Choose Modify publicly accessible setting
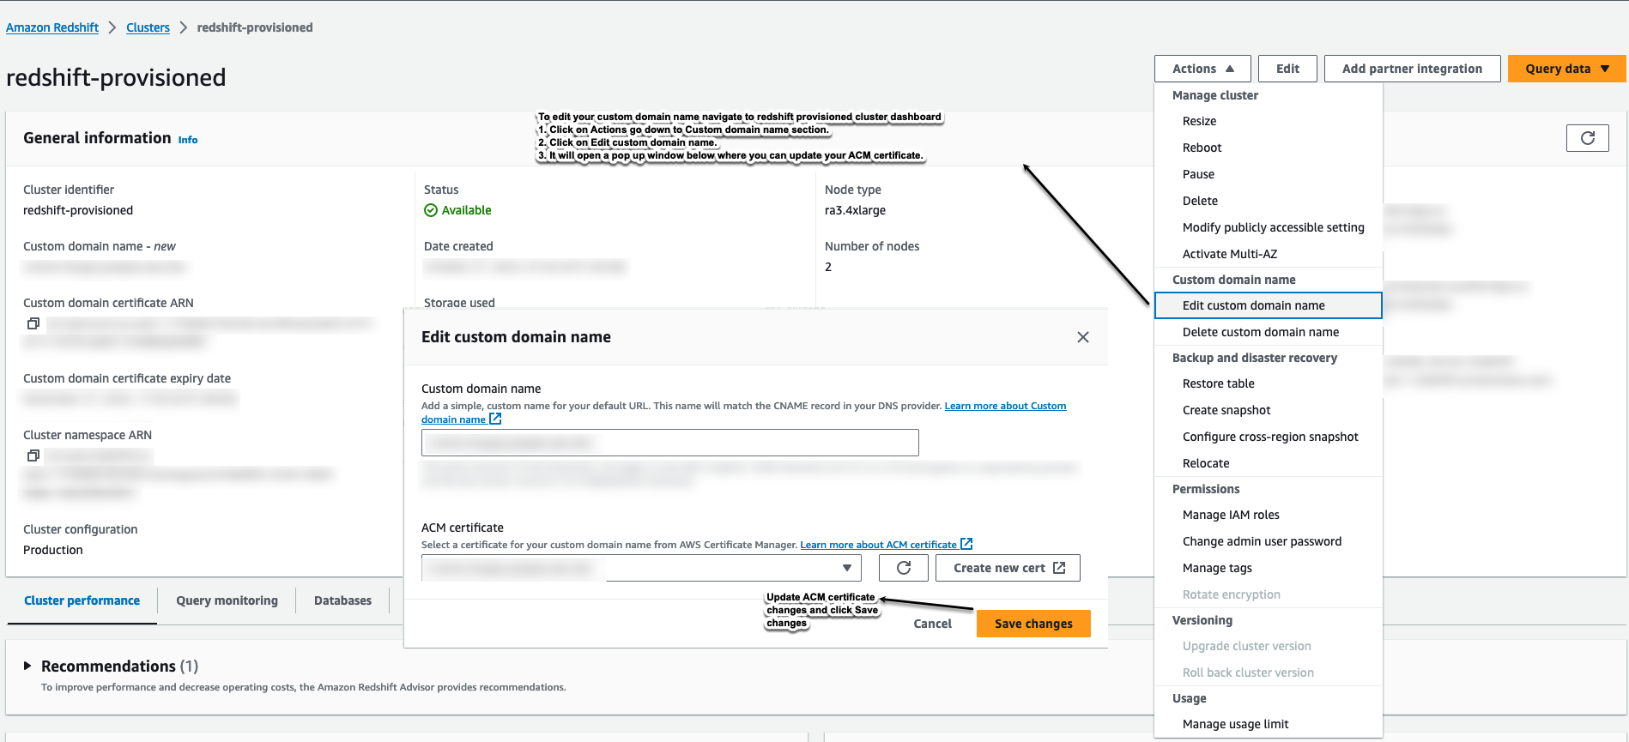 pos(1269,227)
